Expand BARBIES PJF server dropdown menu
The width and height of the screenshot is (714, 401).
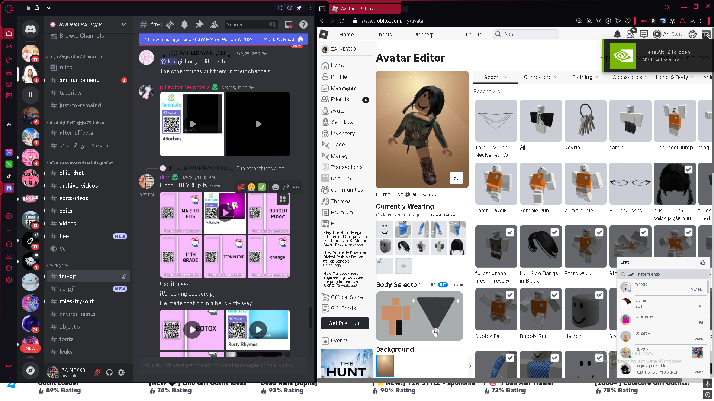[x=124, y=25]
